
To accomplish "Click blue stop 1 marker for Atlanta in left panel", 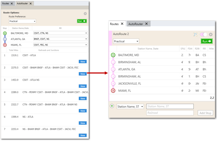I will 5,39.
